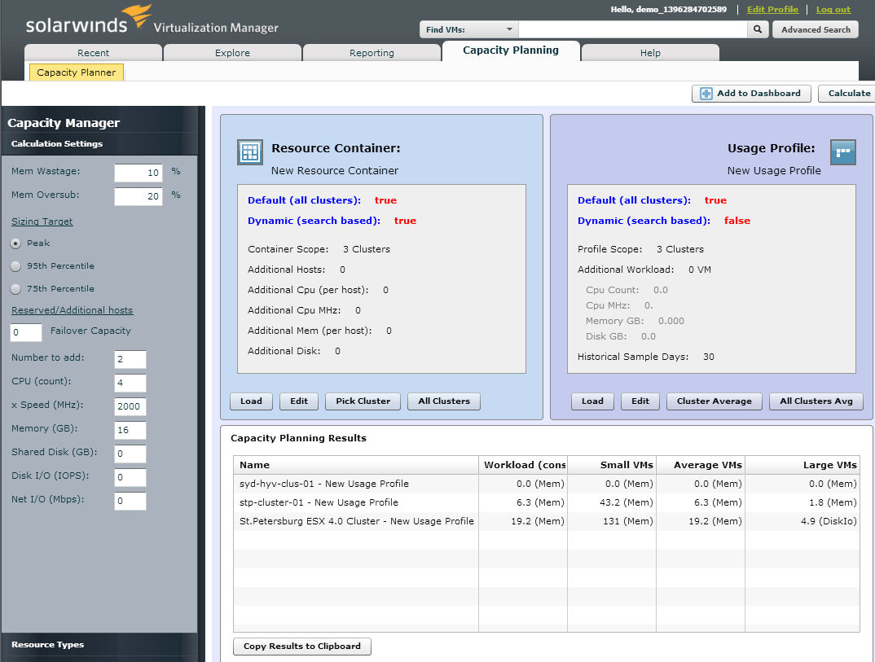Viewport: 875px width, 662px height.
Task: Open the Explore tab
Action: pos(232,53)
